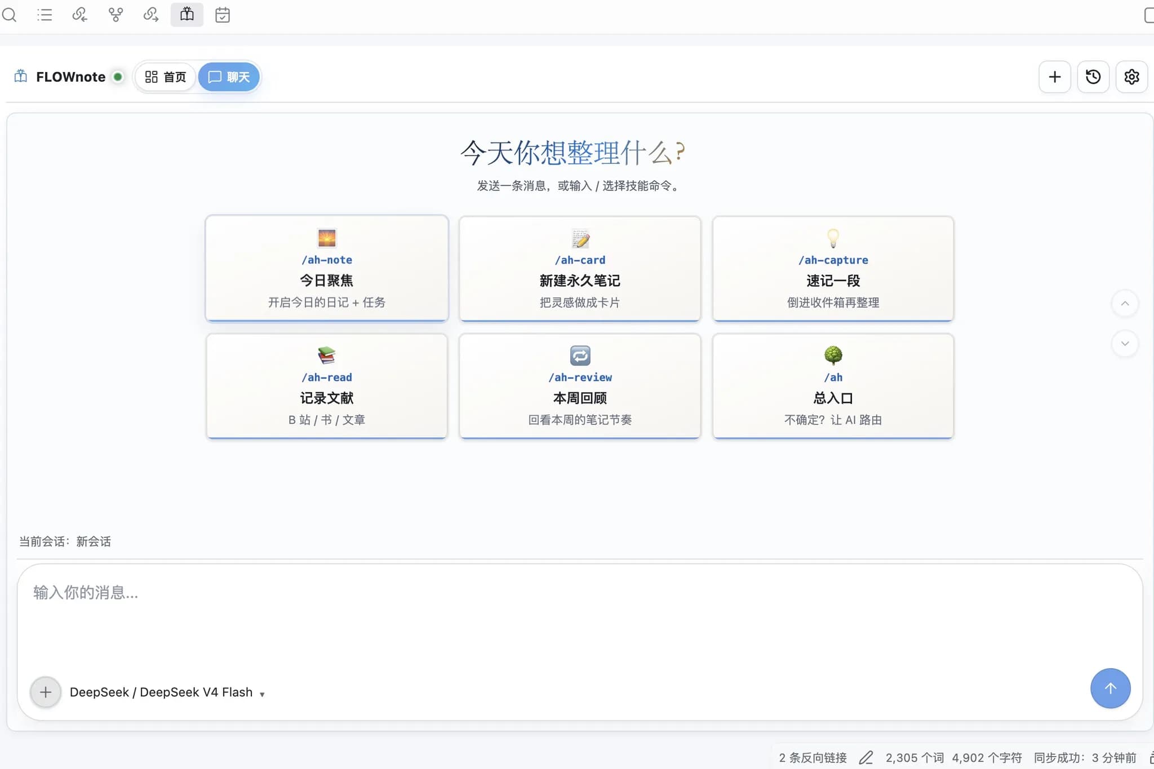Switch to the 首页 tab

click(166, 77)
